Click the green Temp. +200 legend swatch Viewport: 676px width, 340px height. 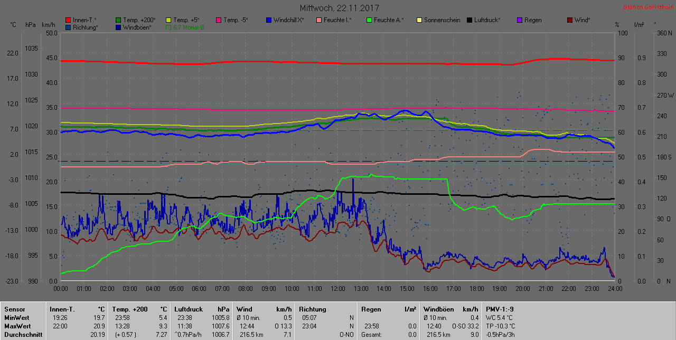pos(118,20)
